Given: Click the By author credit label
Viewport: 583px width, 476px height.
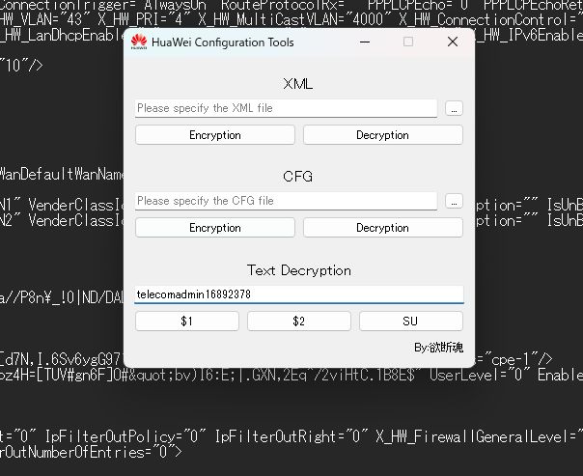Looking at the screenshot, I should pyautogui.click(x=439, y=348).
